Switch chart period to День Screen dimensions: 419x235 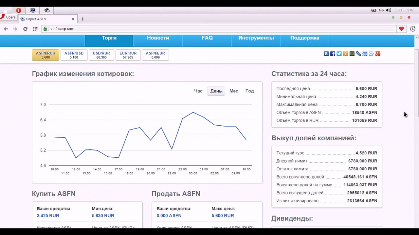(x=216, y=91)
